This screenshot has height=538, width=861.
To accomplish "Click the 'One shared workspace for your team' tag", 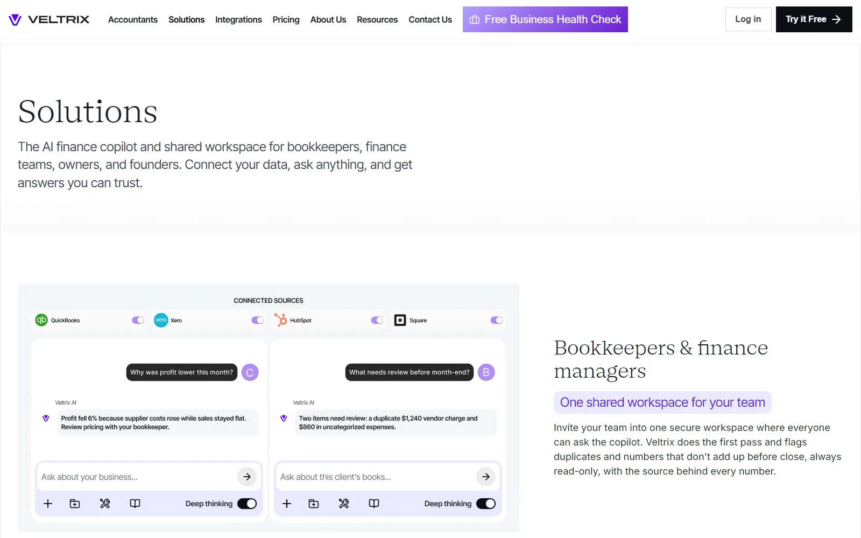I will click(662, 402).
